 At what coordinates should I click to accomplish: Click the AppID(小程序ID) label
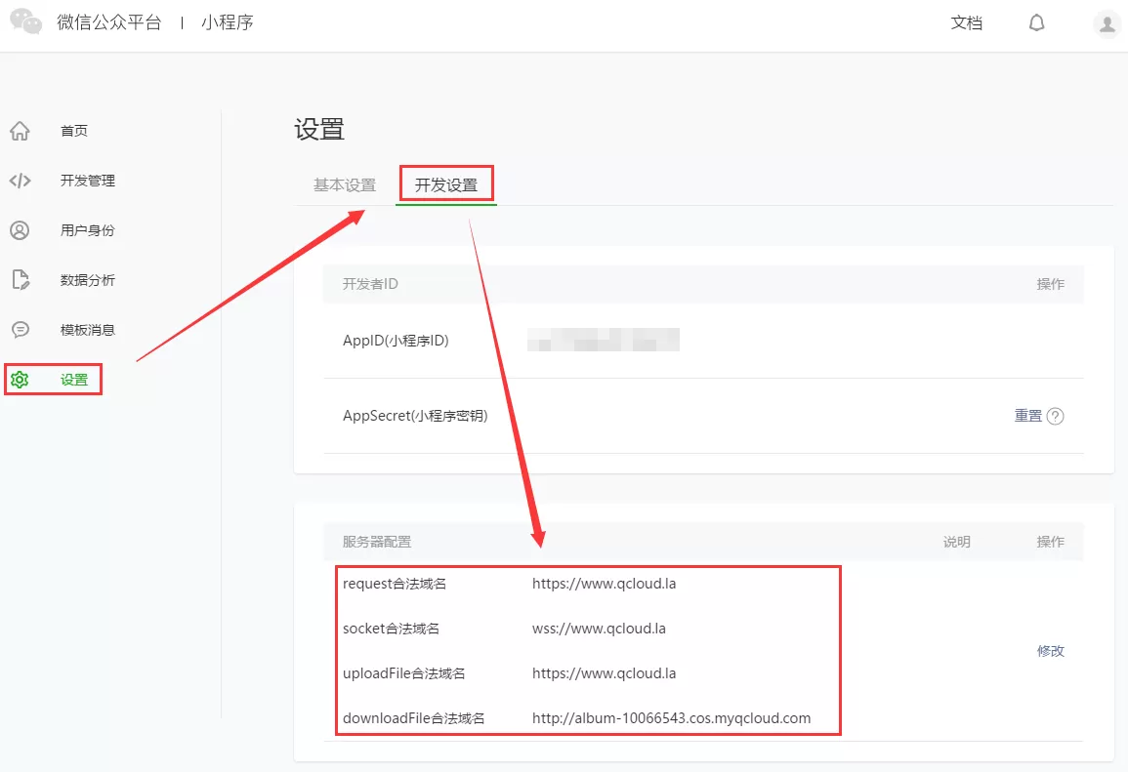(396, 340)
